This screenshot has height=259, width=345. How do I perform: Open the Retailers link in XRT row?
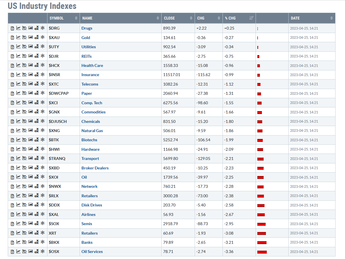[89, 233]
